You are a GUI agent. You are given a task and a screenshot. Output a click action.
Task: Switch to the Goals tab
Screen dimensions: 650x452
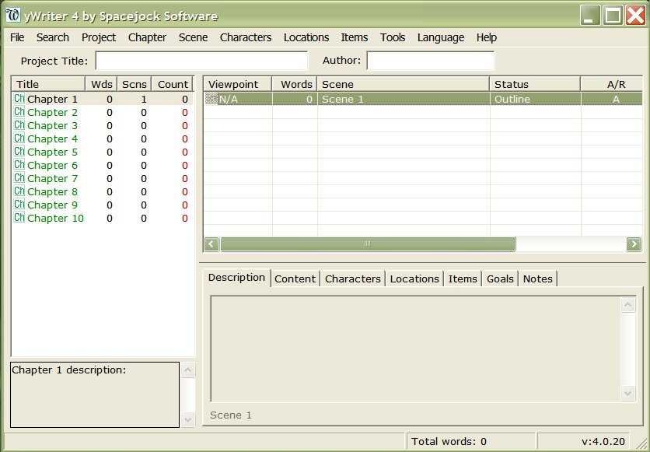click(x=500, y=279)
